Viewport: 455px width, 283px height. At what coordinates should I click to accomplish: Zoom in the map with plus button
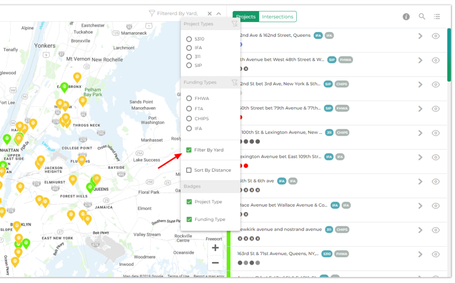[215, 248]
